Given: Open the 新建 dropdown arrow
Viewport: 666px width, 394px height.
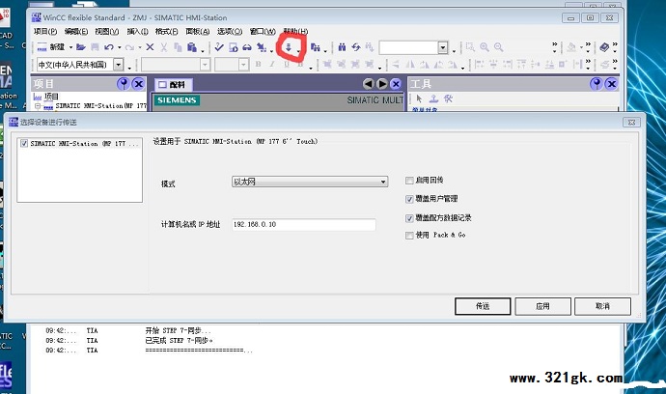Looking at the screenshot, I should (69, 47).
